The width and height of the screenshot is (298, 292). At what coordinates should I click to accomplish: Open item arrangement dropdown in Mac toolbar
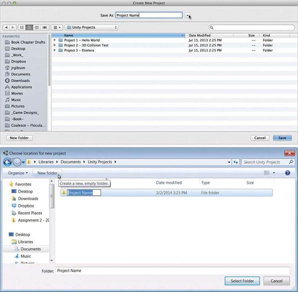coord(57,28)
